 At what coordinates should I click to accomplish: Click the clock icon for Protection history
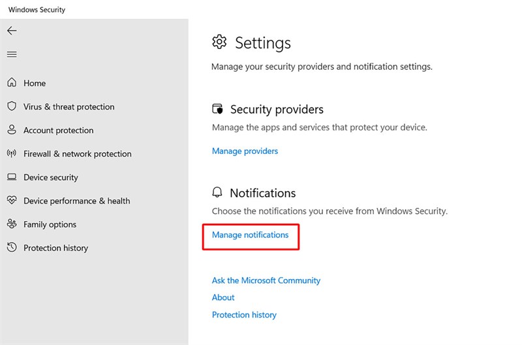coord(12,247)
